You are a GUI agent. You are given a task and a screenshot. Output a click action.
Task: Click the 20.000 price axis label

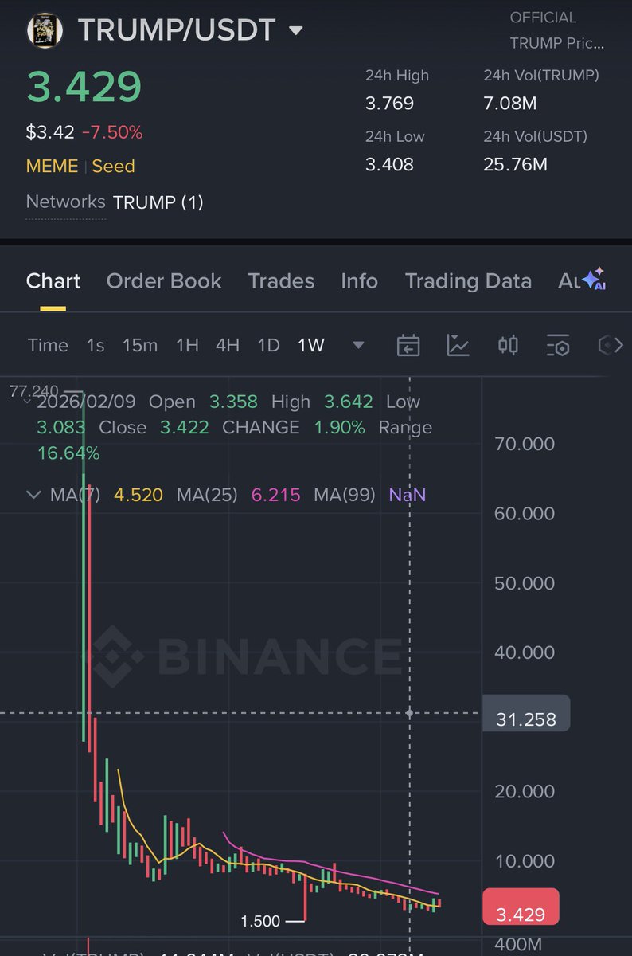(525, 791)
